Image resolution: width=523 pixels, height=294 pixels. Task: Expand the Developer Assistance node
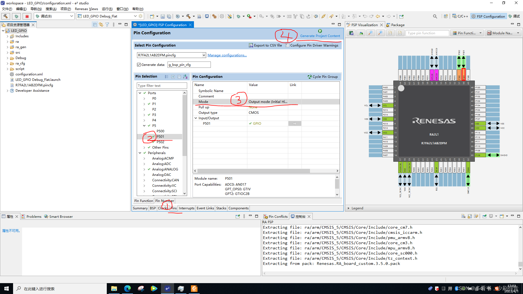pyautogui.click(x=7, y=91)
